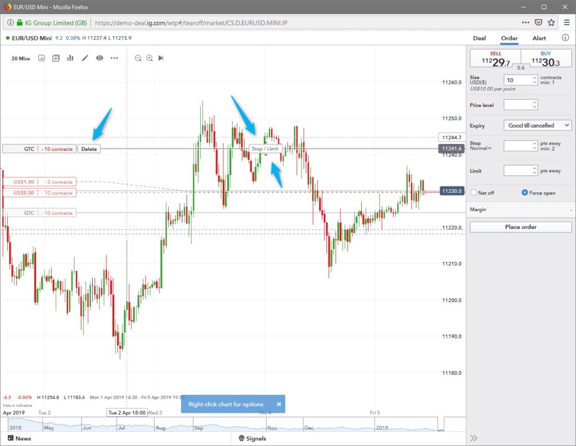
Task: Toggle the eye visibility icon in chart toolbar
Action: pyautogui.click(x=100, y=58)
